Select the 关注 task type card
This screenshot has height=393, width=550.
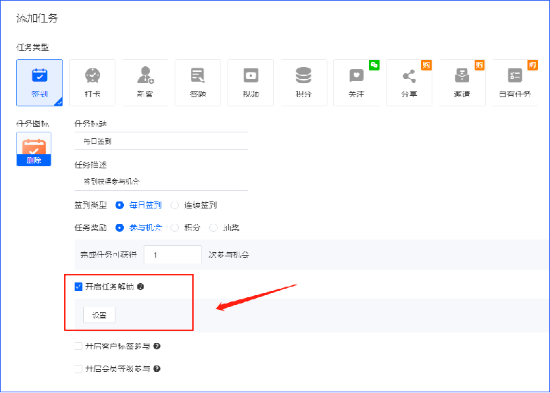click(x=356, y=83)
